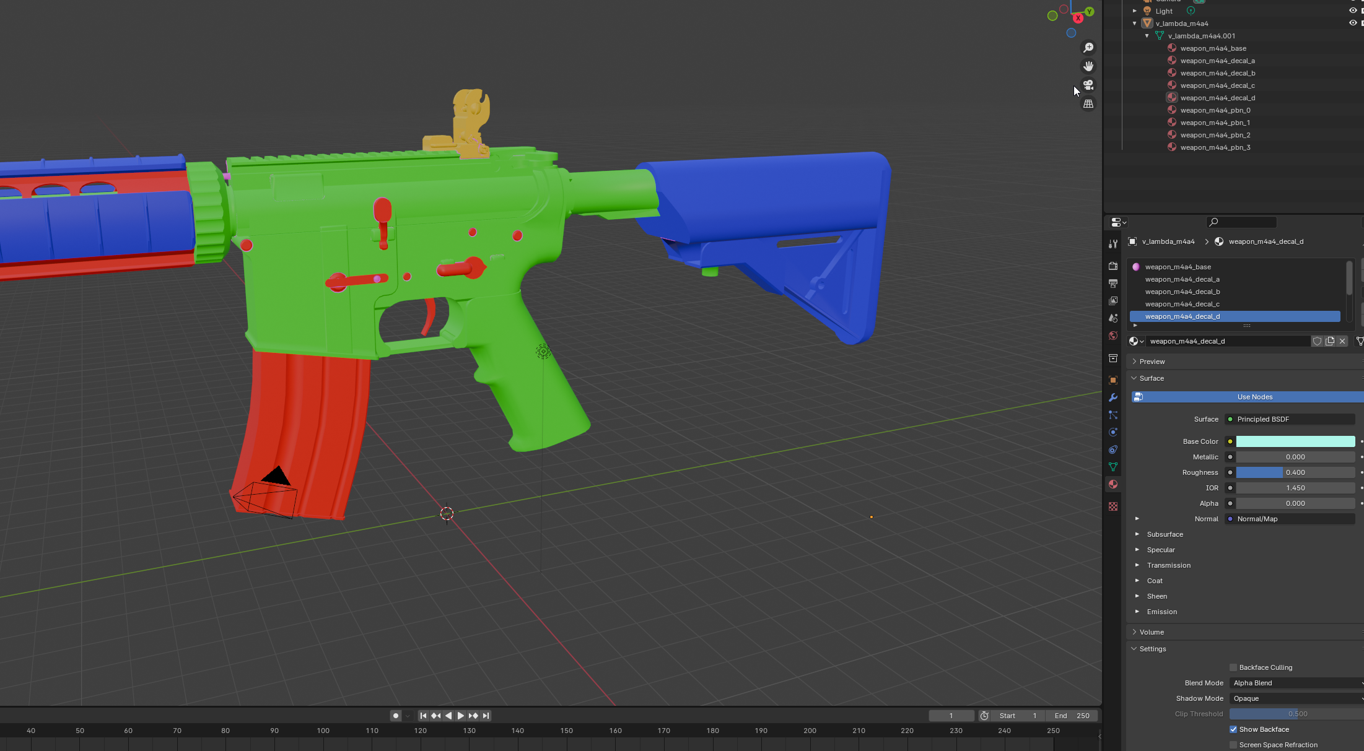Enable the Backface Culling checkbox
The width and height of the screenshot is (1364, 751).
pyautogui.click(x=1233, y=667)
